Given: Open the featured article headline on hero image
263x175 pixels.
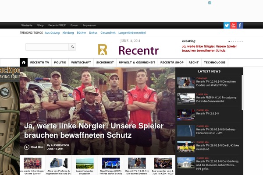Looking at the screenshot, I should 94,130.
